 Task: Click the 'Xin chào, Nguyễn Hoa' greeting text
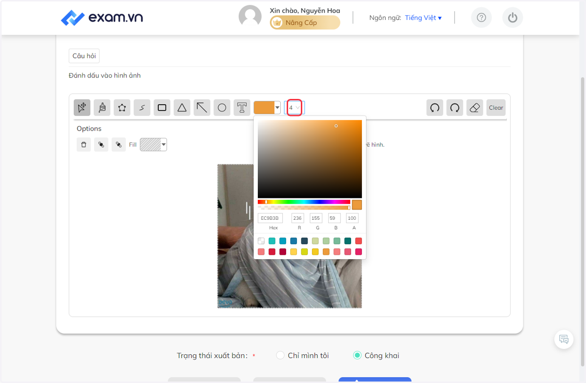(305, 10)
